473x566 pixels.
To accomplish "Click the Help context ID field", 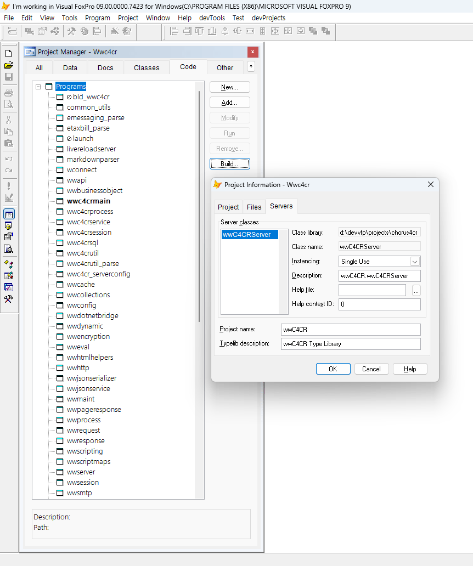I will click(x=380, y=304).
